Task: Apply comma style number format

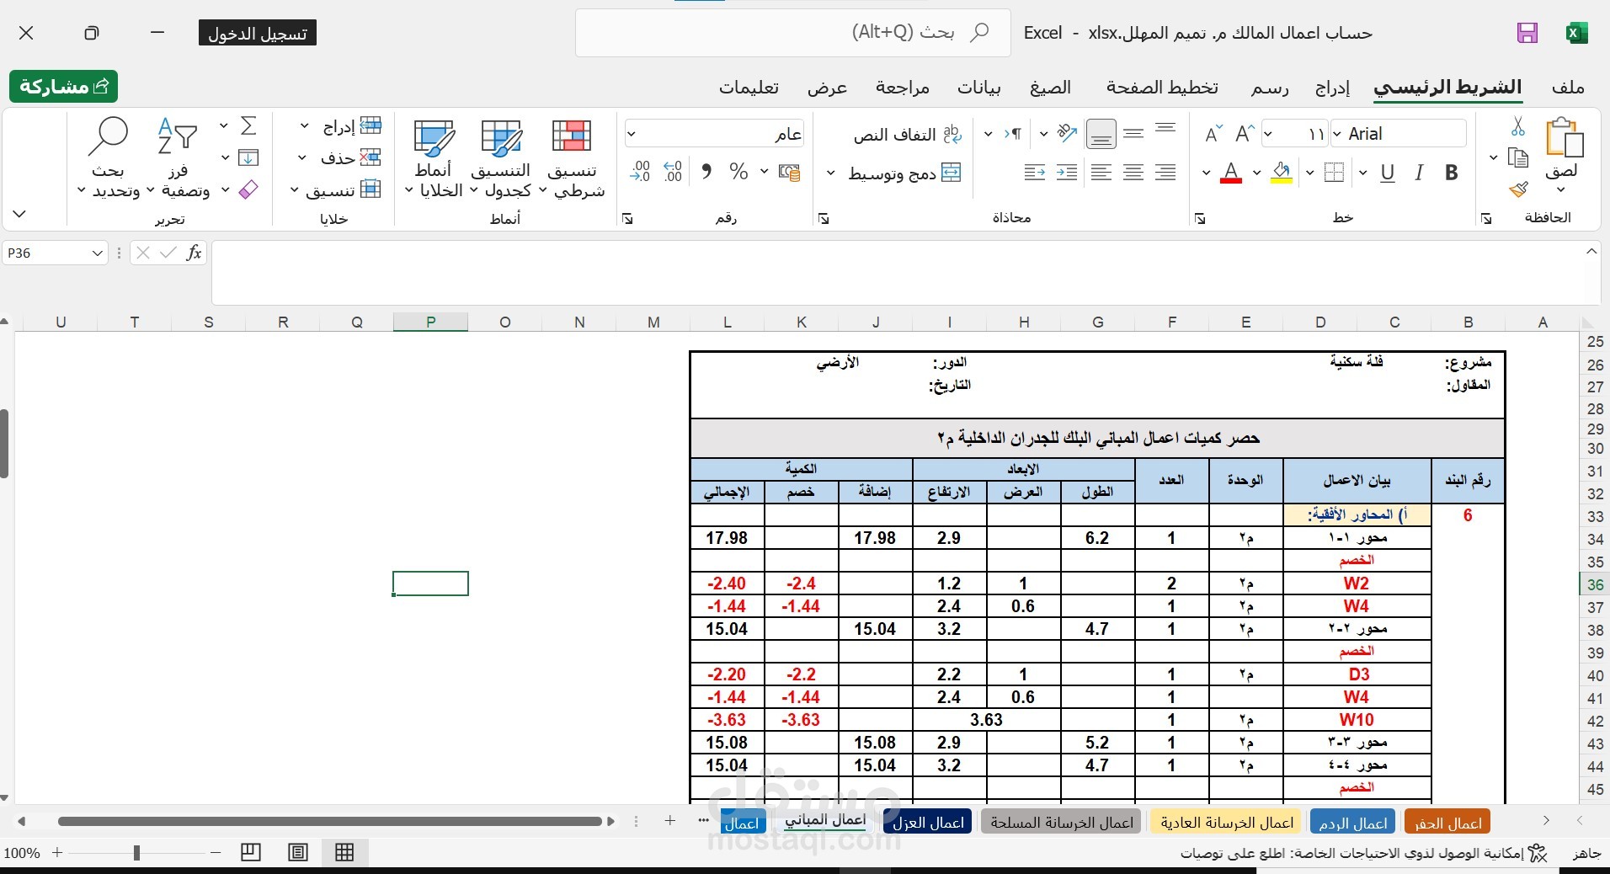Action: (x=706, y=172)
